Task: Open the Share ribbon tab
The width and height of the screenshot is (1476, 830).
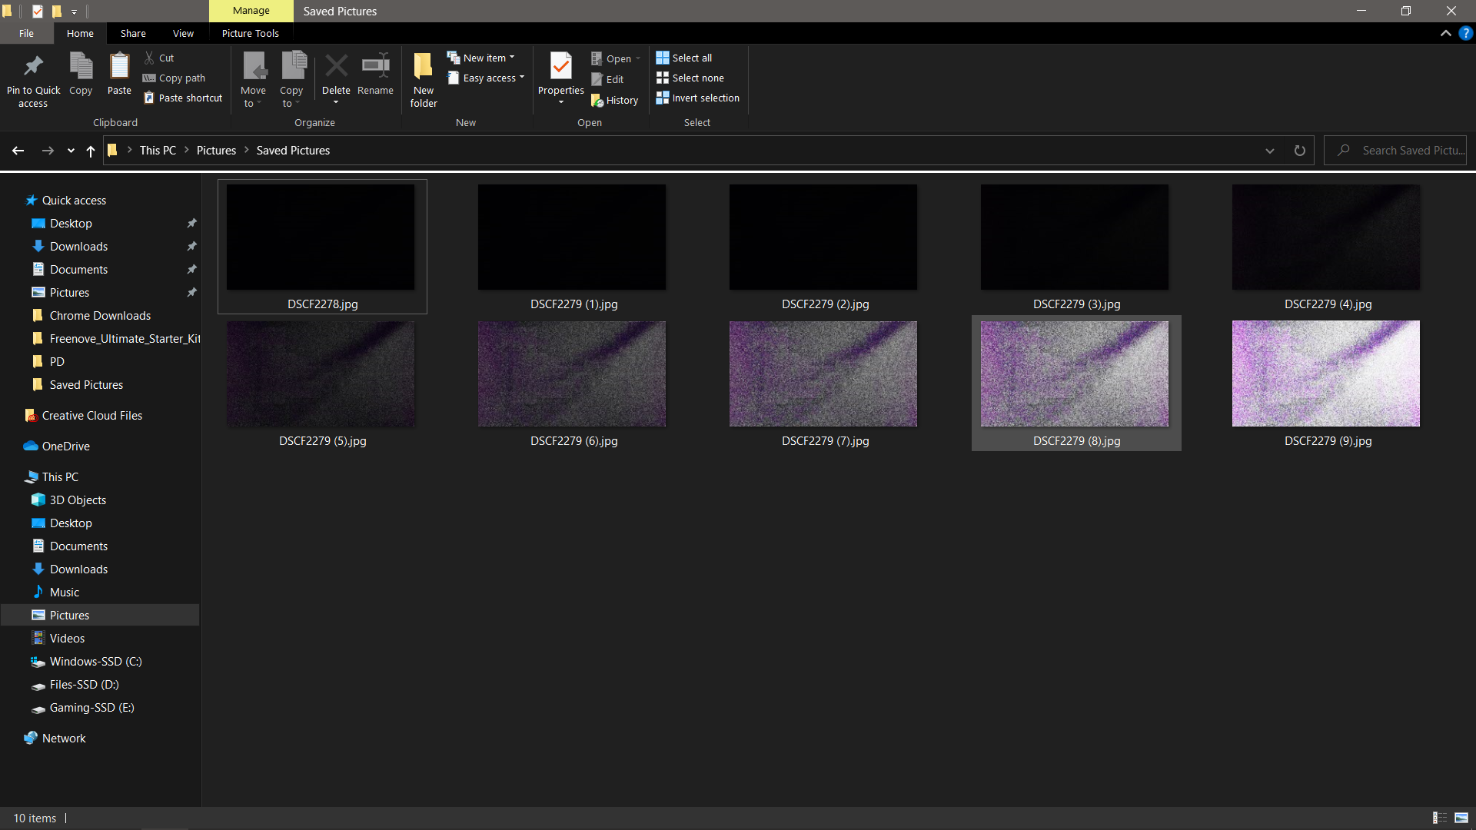Action: tap(133, 33)
